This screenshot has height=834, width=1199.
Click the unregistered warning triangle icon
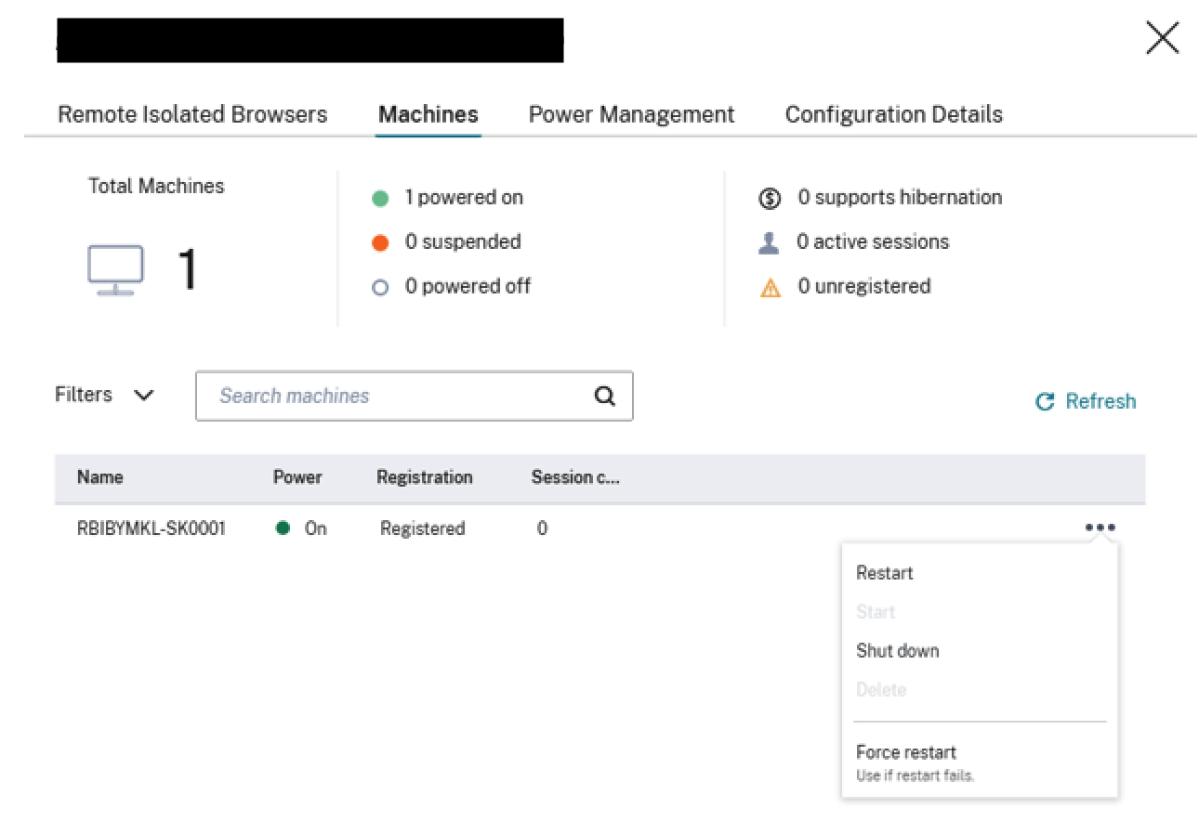tap(771, 288)
